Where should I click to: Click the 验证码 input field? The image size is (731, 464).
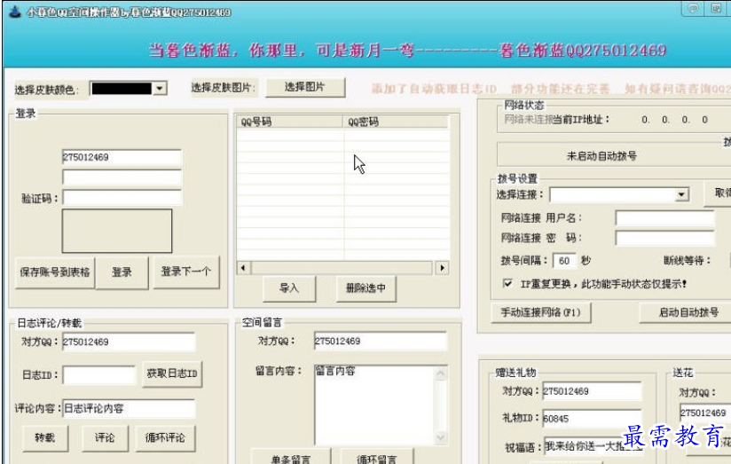pyautogui.click(x=122, y=197)
